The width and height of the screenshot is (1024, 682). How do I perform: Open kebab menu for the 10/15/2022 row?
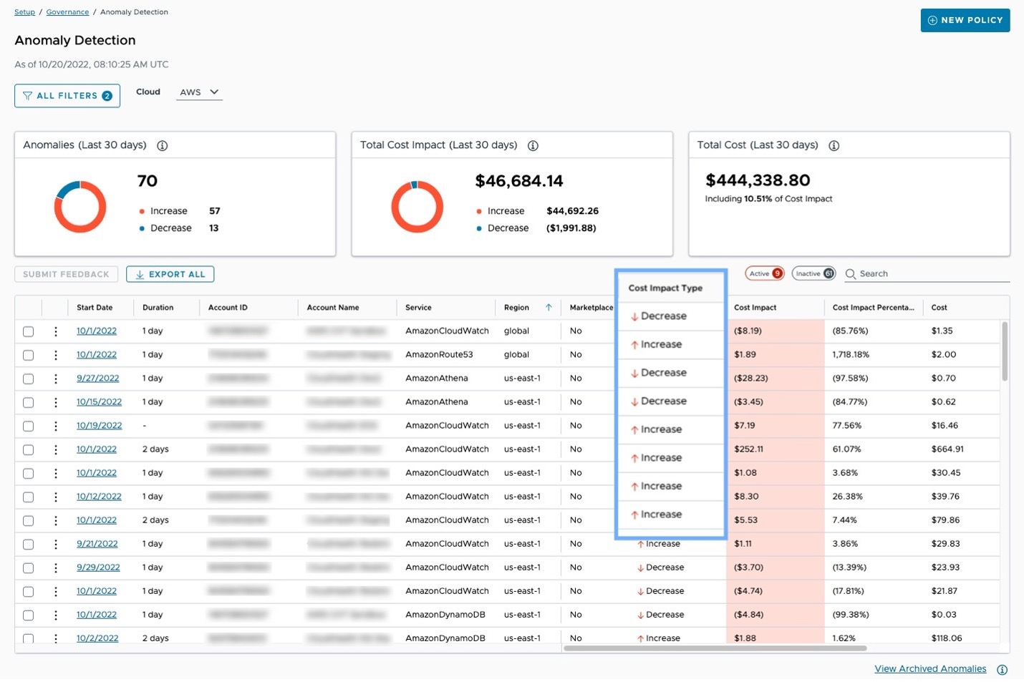56,402
